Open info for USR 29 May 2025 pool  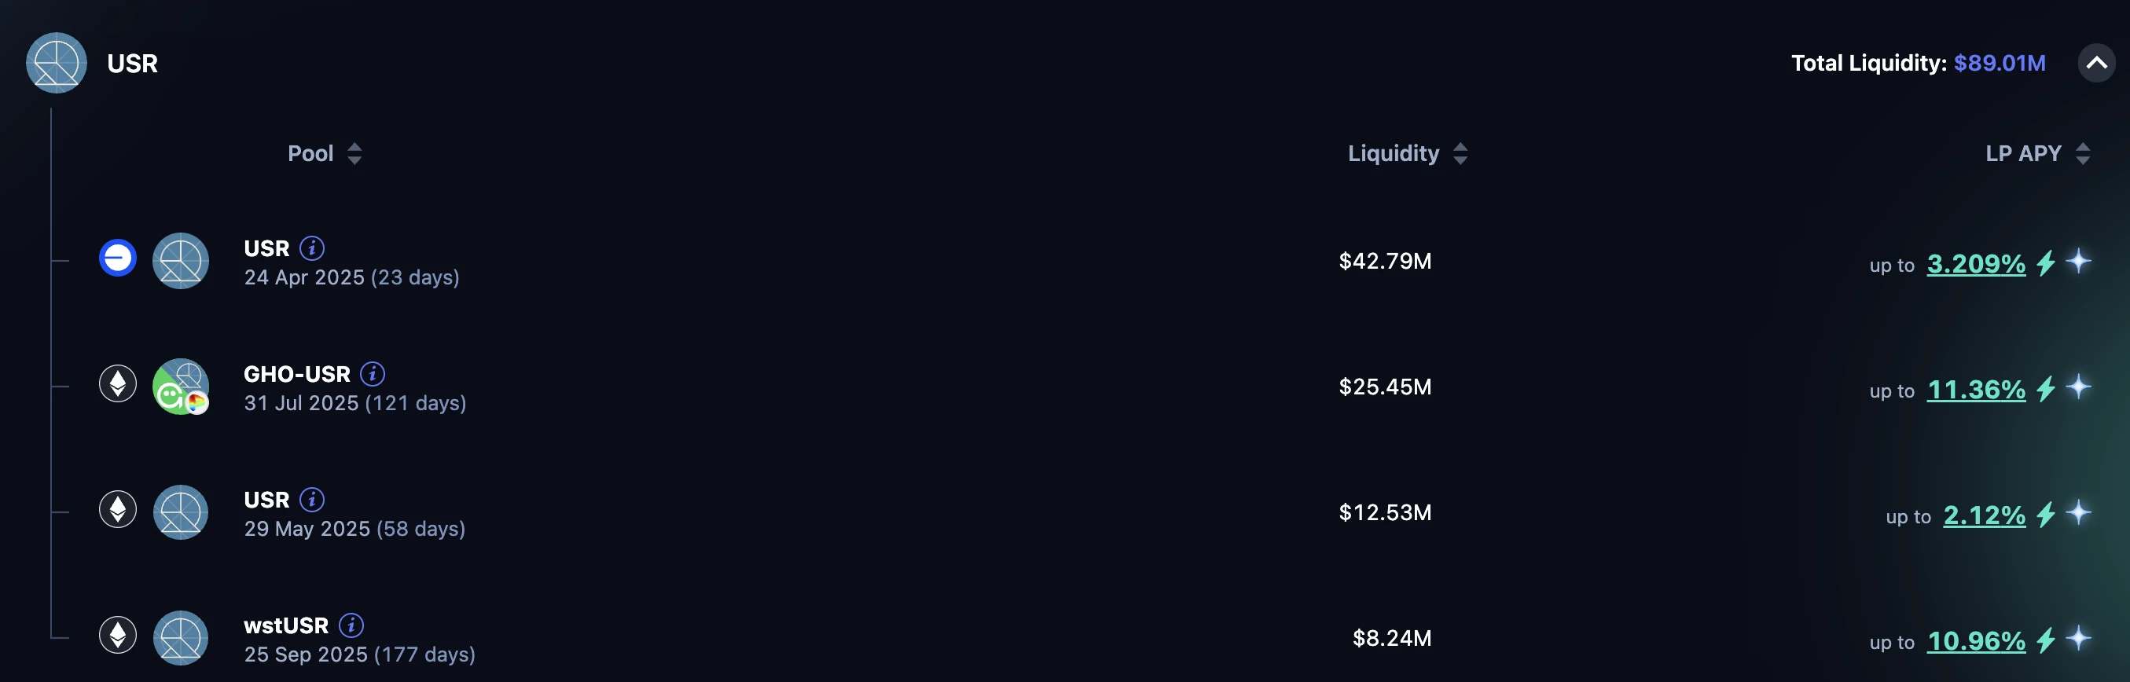click(x=312, y=499)
